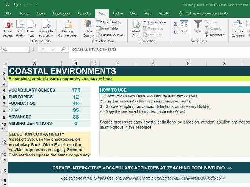250x187 pixels.
Task: Switch to the Home tab
Action: [25, 14]
